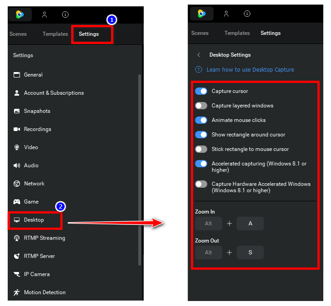This screenshot has width=331, height=306.
Task: Click the Network globe icon
Action: pos(17,184)
